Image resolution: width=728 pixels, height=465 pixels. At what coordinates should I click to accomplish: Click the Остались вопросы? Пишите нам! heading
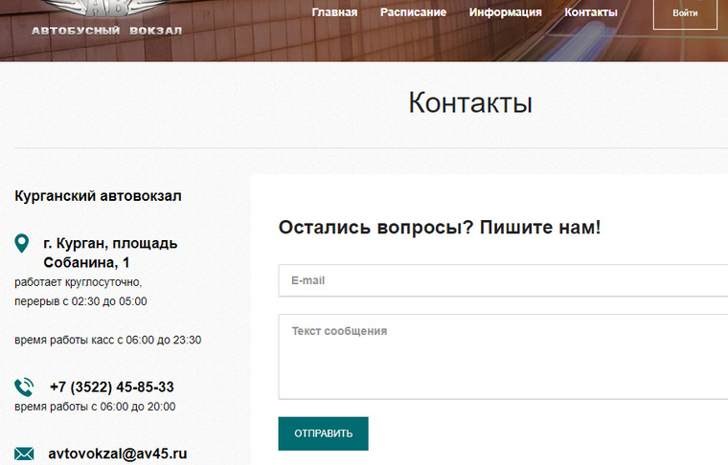pos(440,228)
